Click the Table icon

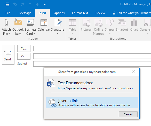click(x=73, y=23)
